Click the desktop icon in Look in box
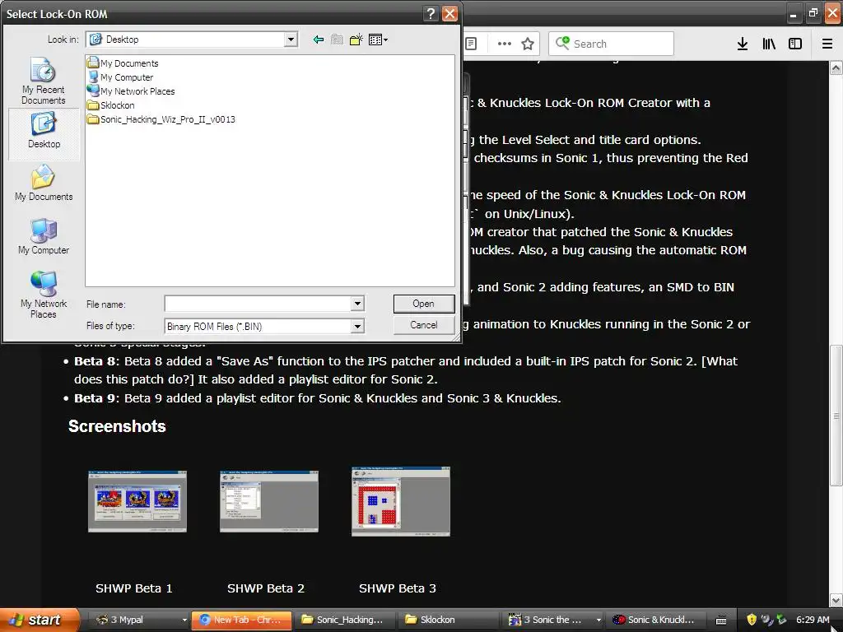This screenshot has width=843, height=632. coord(95,39)
